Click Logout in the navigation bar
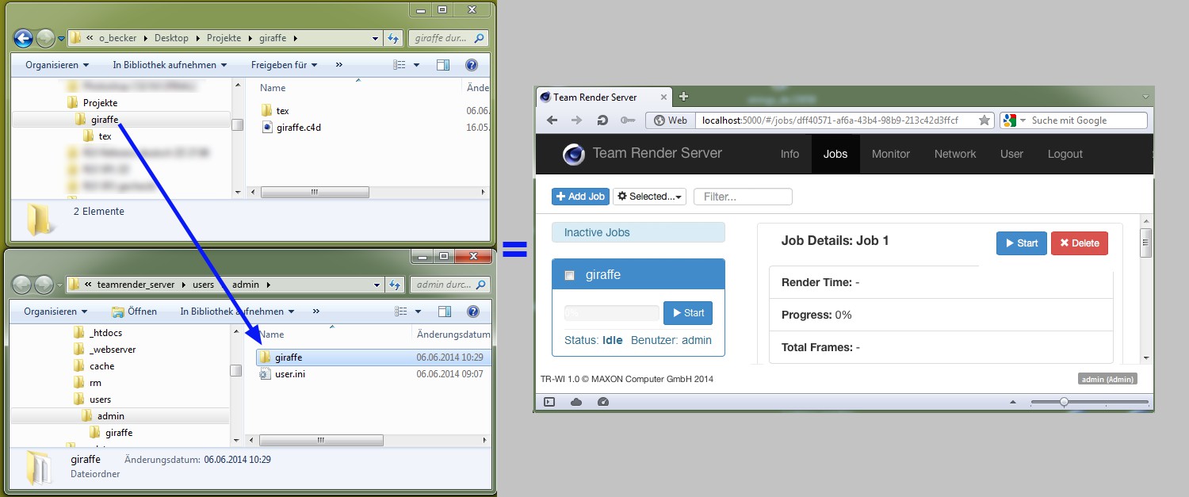Screen dimensions: 1189x497 tap(1065, 154)
